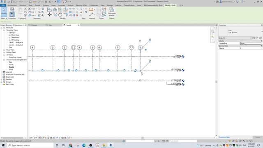This screenshot has width=263, height=148.
Task: Open L-0 First Floor structural plan
Action: point(14,35)
